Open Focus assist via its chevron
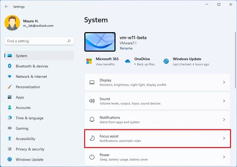237x167 pixels. [224, 138]
